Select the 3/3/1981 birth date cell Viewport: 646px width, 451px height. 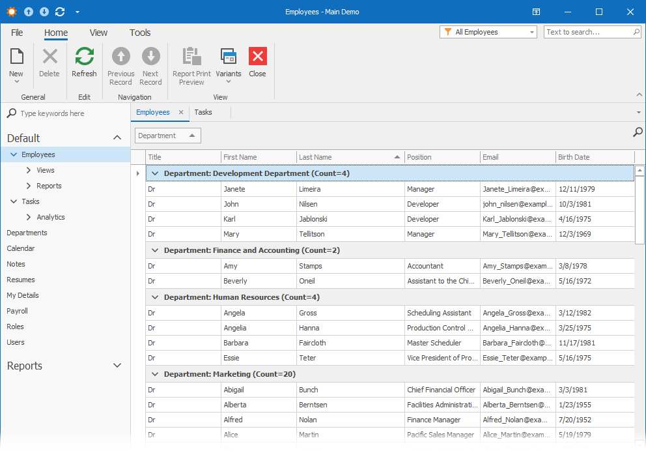595,390
